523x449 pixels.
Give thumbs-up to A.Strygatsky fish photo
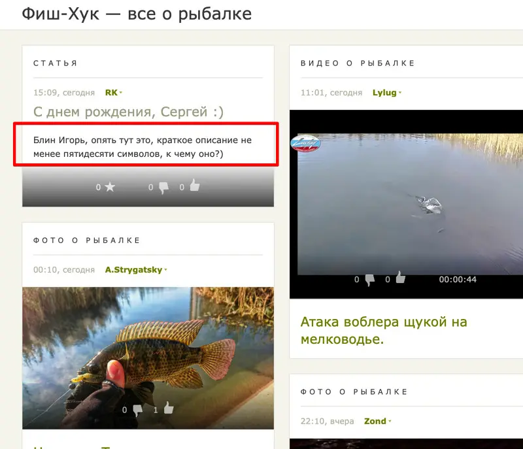pyautogui.click(x=169, y=408)
